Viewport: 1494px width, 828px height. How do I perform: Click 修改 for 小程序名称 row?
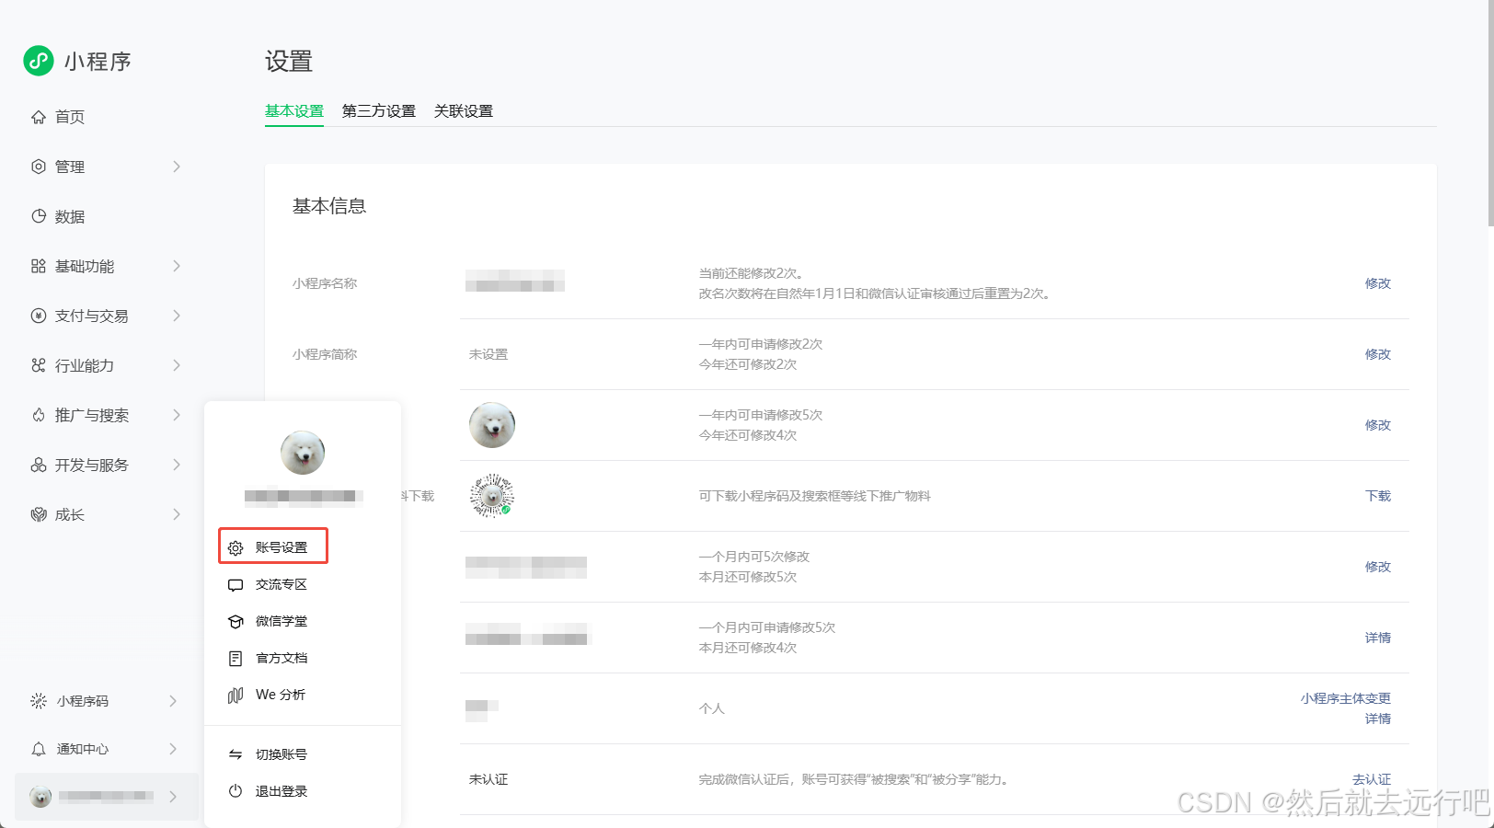tap(1378, 283)
